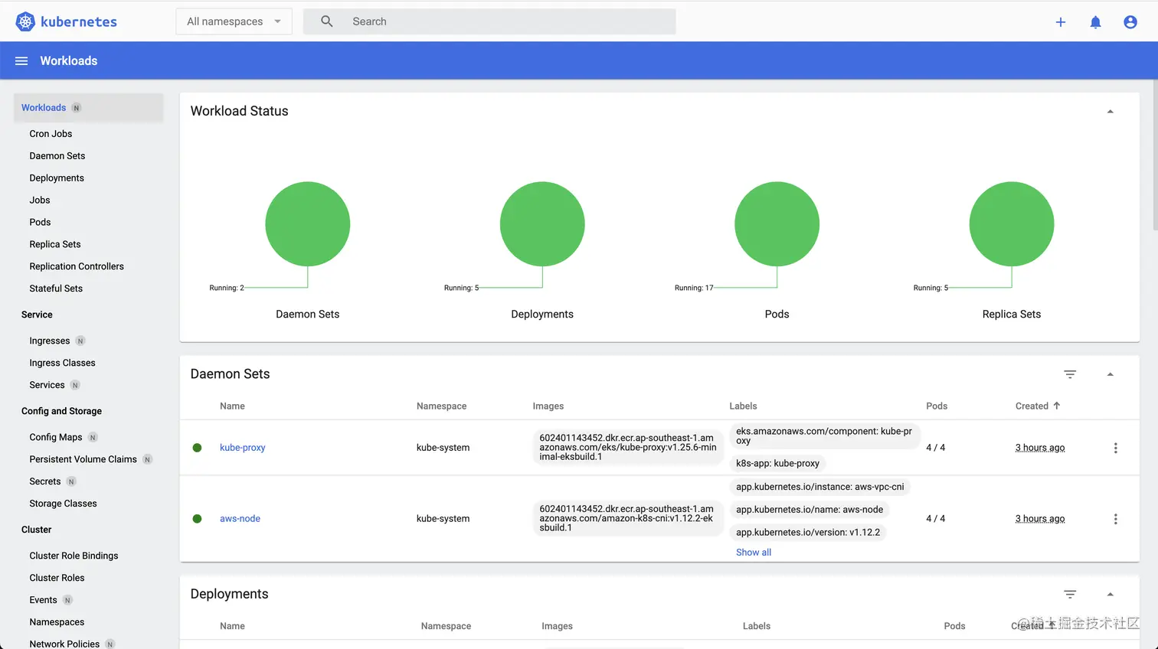The height and width of the screenshot is (649, 1158).
Task: Open Replication Controllers in sidebar
Action: coord(77,267)
